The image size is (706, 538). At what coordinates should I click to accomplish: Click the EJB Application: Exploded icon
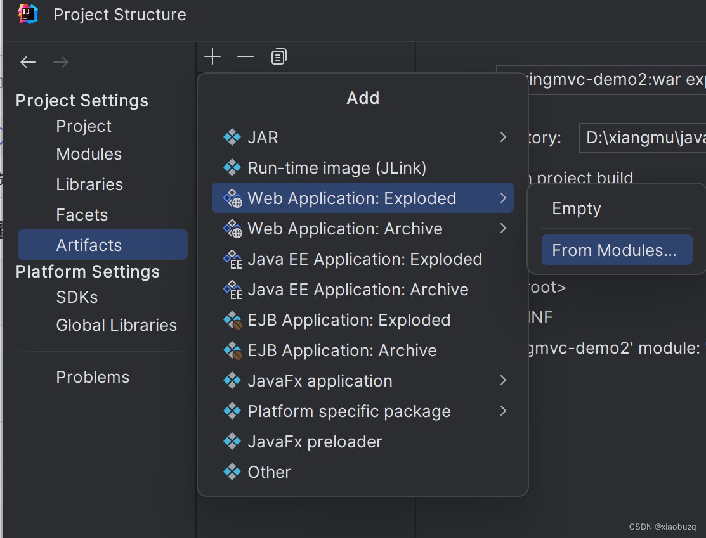pyautogui.click(x=233, y=320)
